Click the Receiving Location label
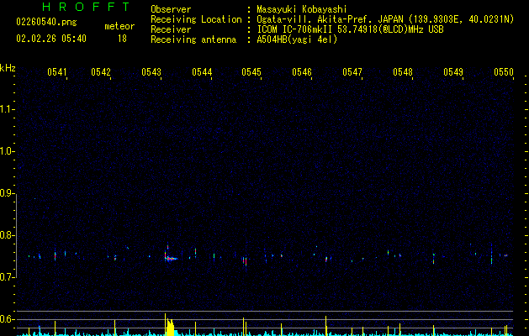529x336 pixels. click(x=196, y=19)
